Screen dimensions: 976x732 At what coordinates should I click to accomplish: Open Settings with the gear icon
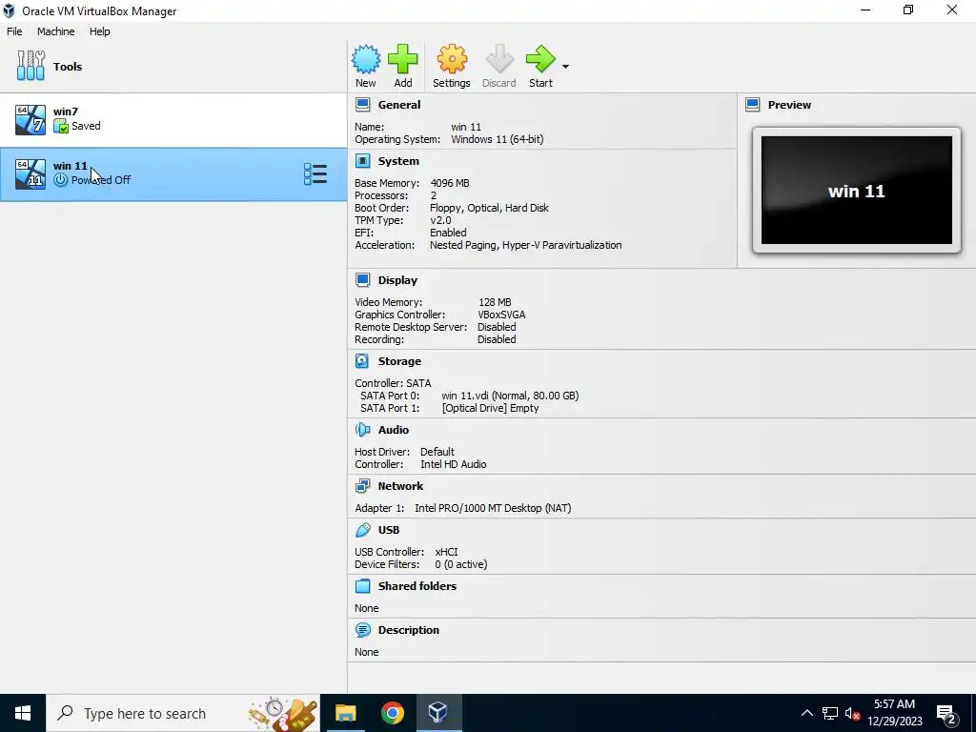coord(451,60)
